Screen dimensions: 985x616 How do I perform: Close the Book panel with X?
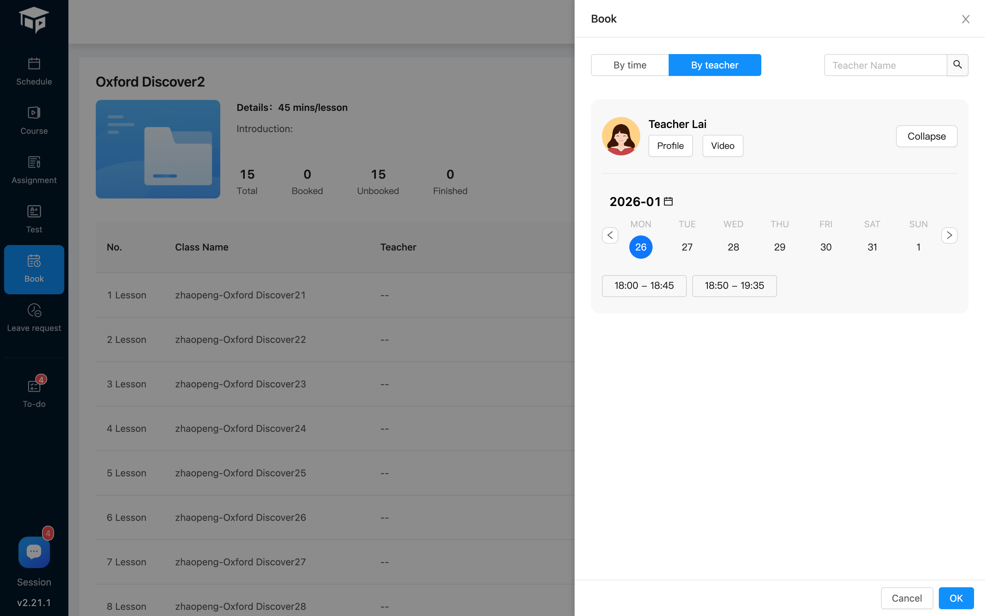point(966,19)
